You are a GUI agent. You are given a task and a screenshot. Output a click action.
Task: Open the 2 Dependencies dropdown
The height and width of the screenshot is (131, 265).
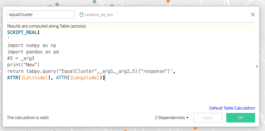point(172,118)
